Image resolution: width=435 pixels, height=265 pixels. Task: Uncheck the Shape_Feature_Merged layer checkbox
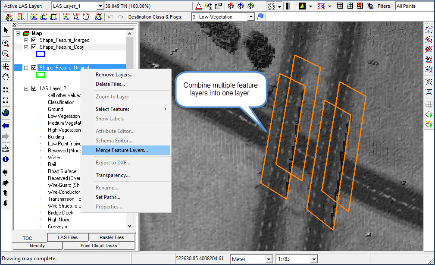tap(34, 40)
